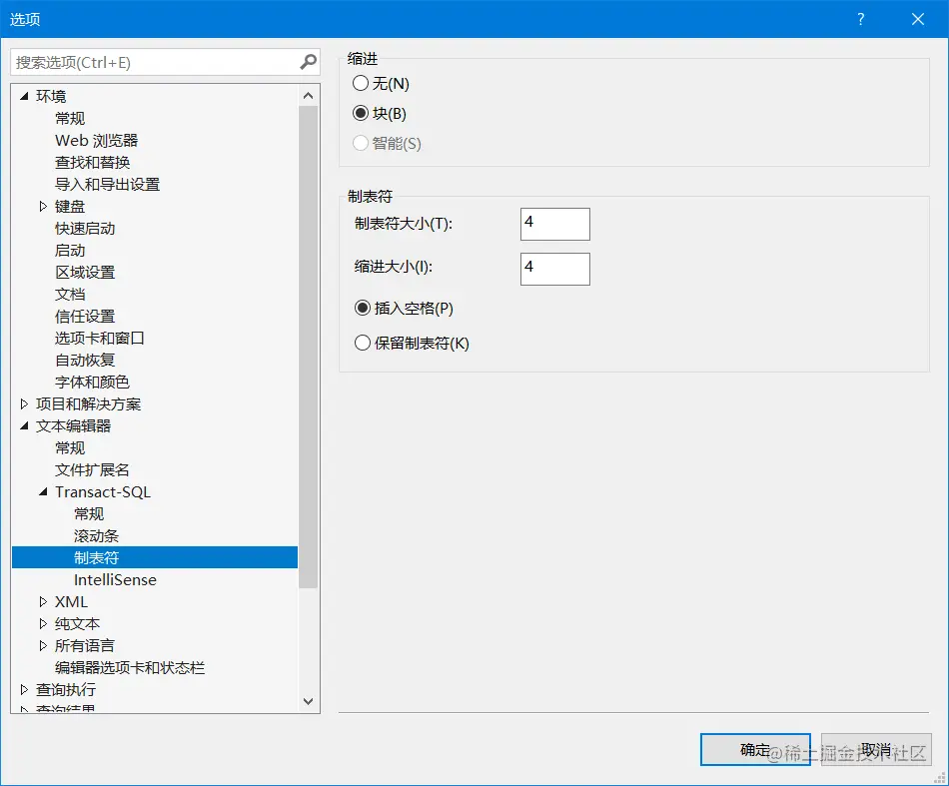This screenshot has height=786, width=949.
Task: Collapse the 文本编辑器 tree node
Action: (24, 425)
